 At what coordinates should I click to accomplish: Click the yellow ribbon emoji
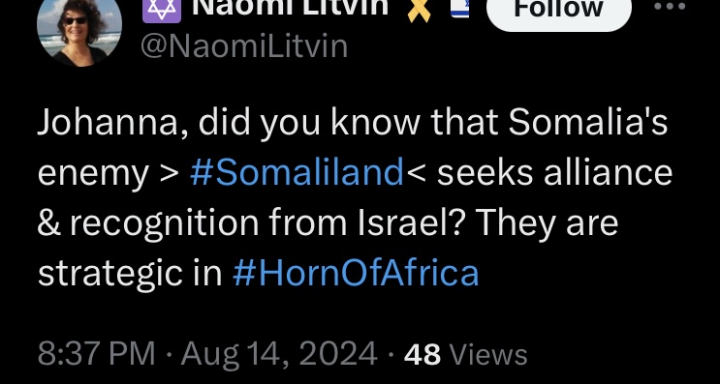pos(420,10)
